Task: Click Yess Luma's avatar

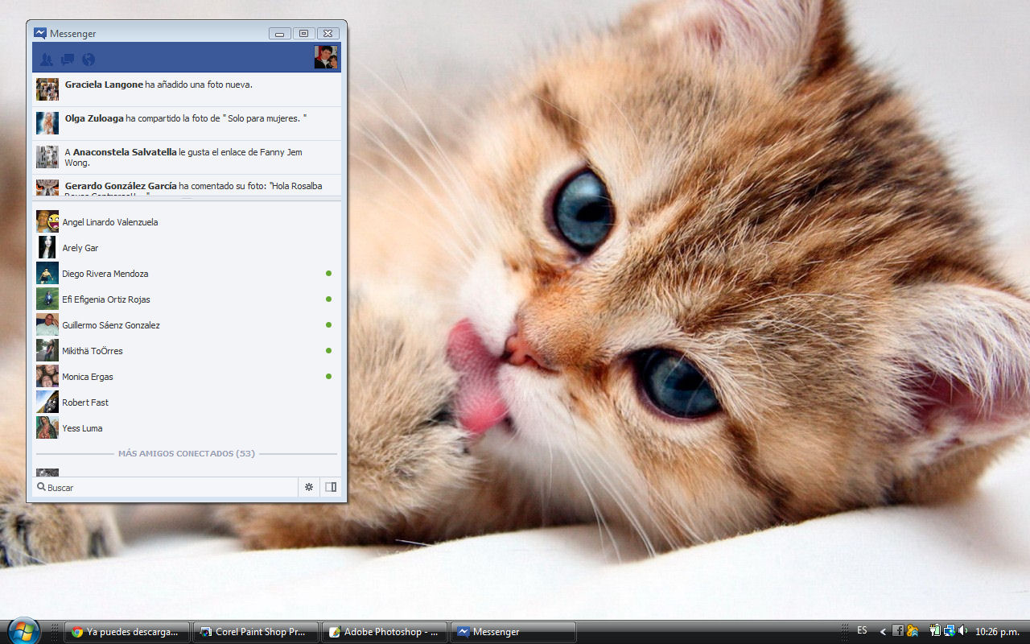Action: pos(47,427)
